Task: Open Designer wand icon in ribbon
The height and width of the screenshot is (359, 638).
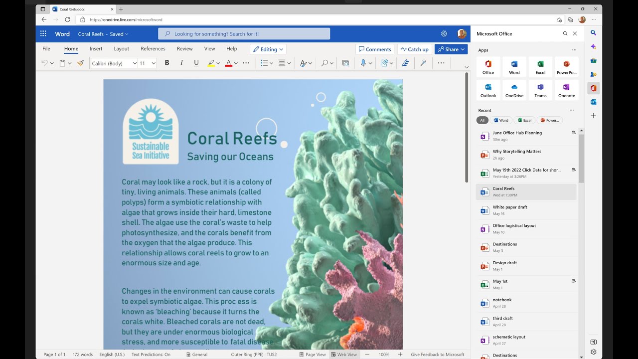Action: (423, 63)
